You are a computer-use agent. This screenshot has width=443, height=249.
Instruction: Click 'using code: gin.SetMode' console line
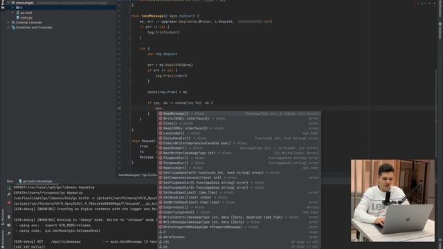[58, 230]
